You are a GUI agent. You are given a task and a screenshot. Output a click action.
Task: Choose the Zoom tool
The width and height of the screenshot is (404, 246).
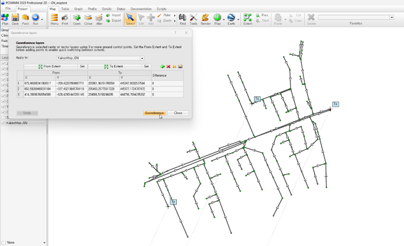pyautogui.click(x=165, y=21)
